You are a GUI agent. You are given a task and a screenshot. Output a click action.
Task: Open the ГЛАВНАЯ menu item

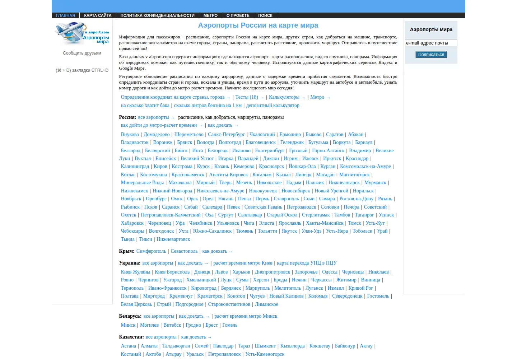point(66,15)
